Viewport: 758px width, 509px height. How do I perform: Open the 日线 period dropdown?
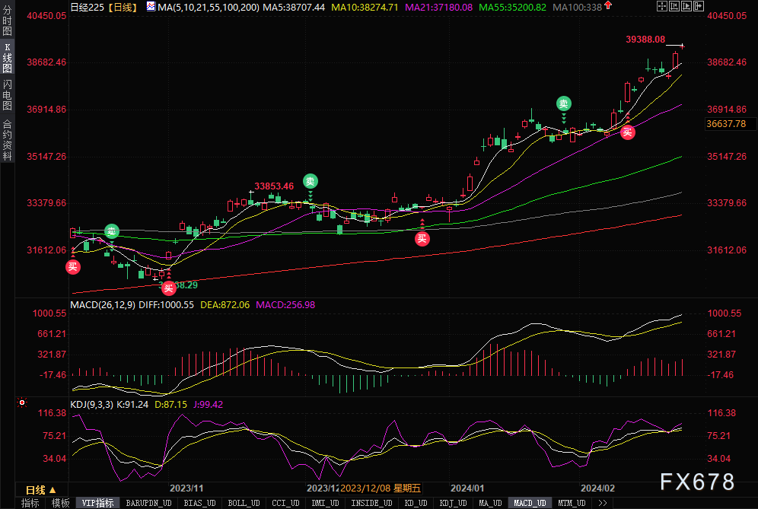[x=41, y=490]
